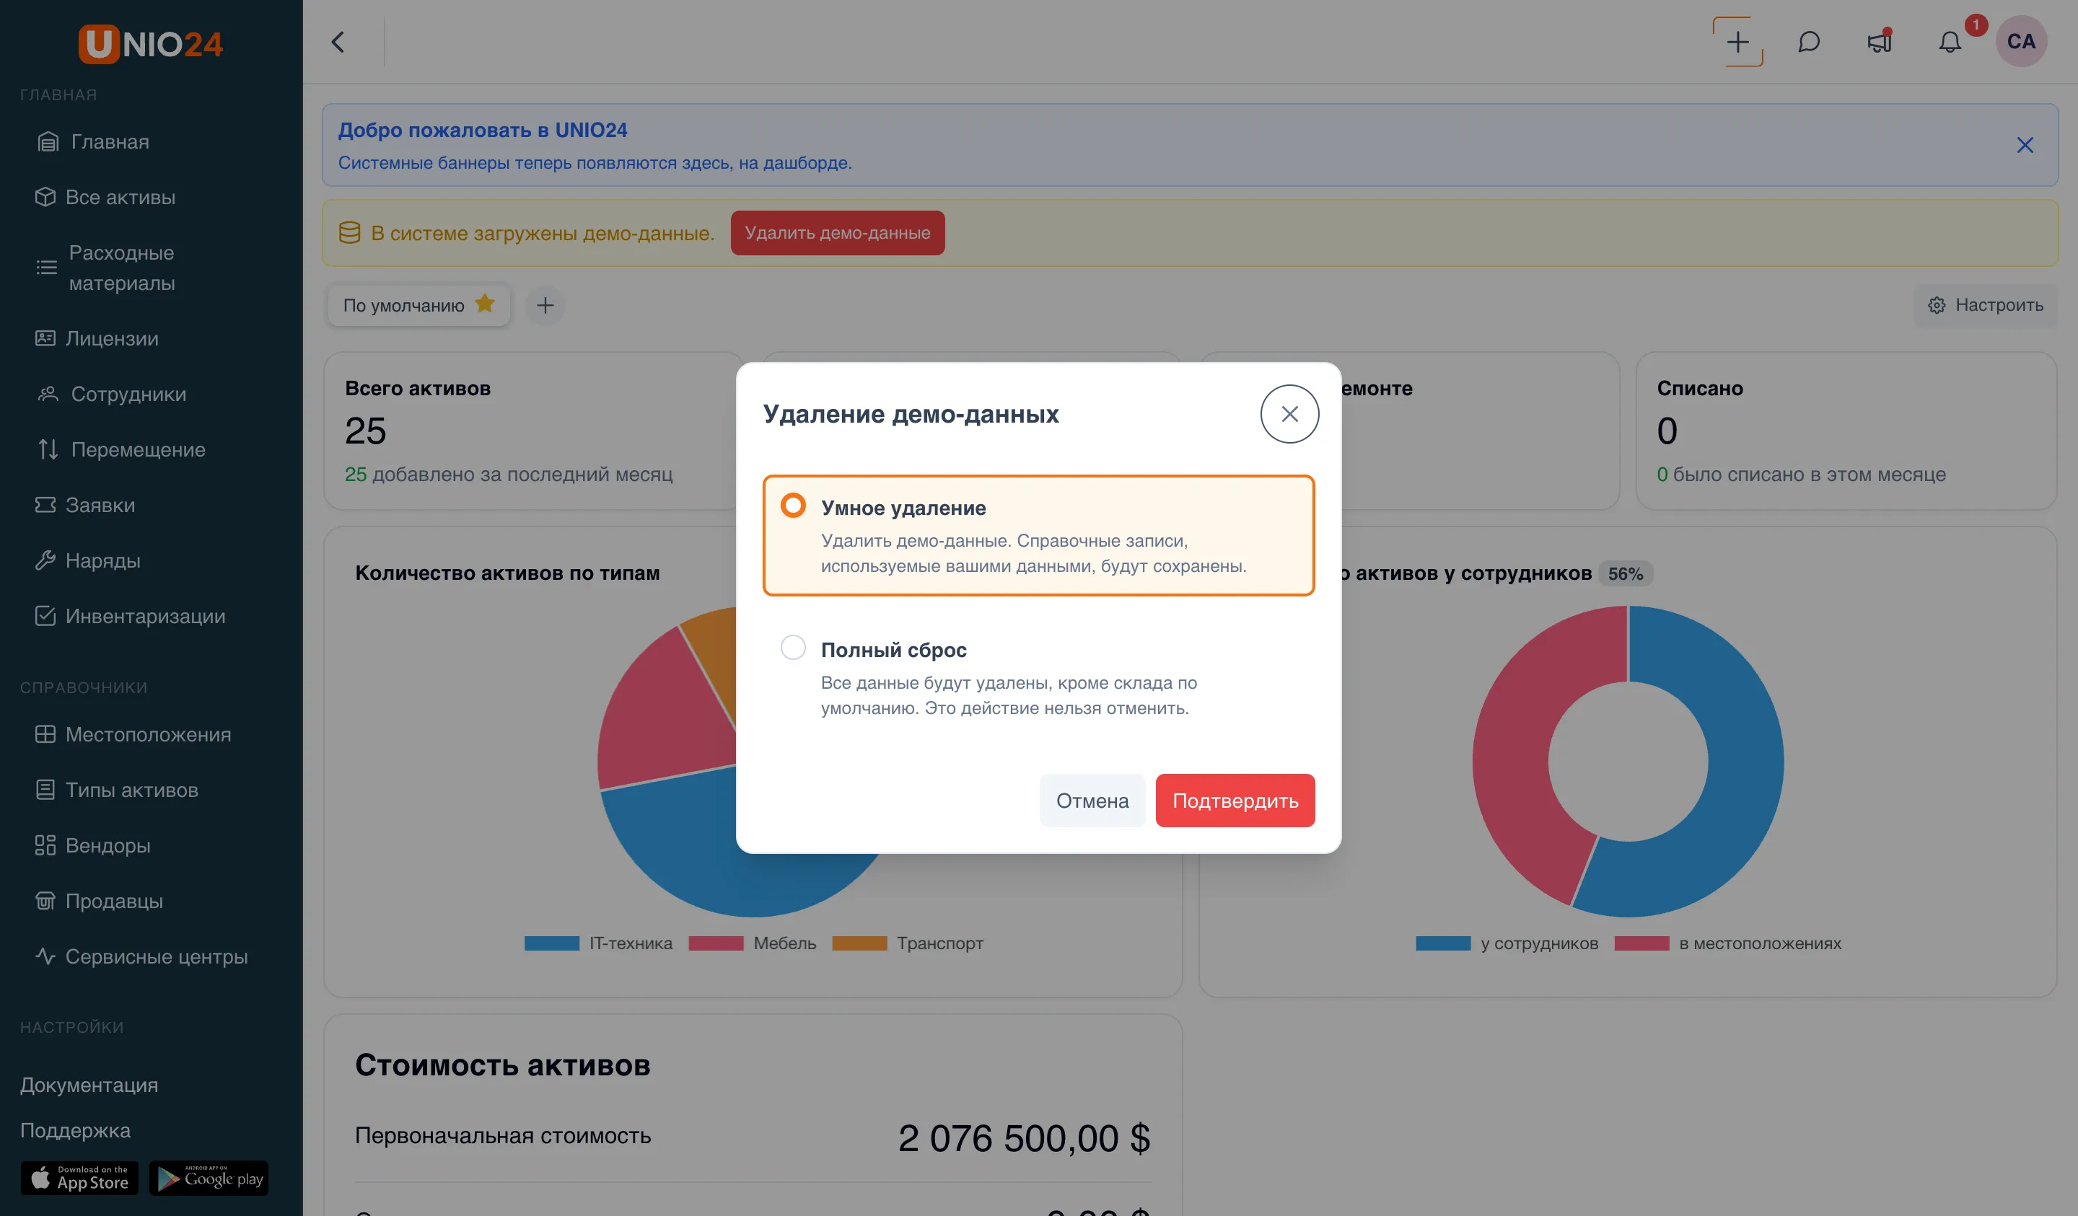Click the back chevron arrow in header
Image resolution: width=2078 pixels, height=1216 pixels.
[337, 41]
